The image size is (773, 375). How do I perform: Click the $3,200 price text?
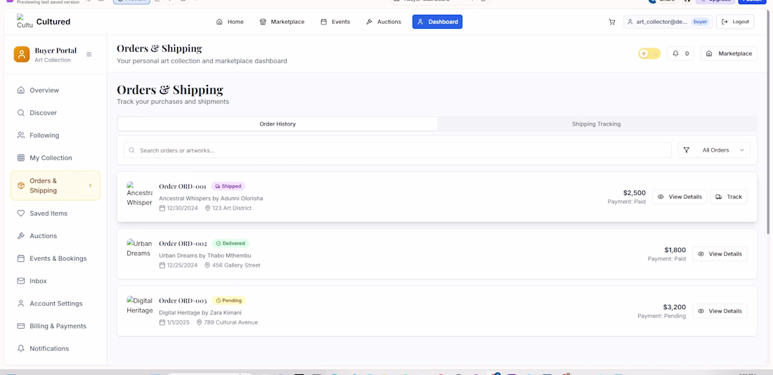675,307
